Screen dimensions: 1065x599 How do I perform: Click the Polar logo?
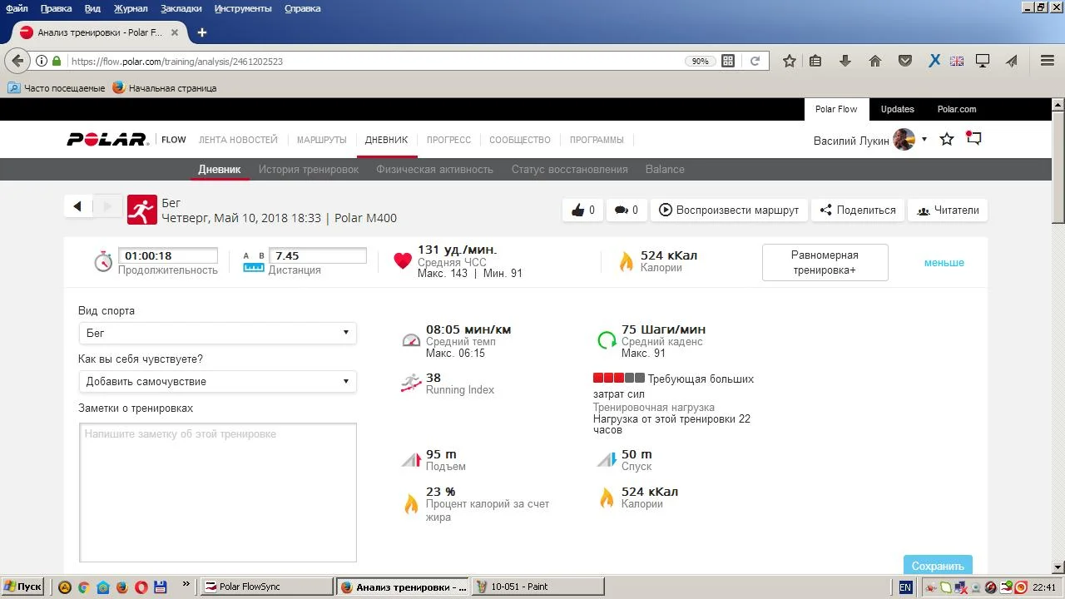(107, 140)
